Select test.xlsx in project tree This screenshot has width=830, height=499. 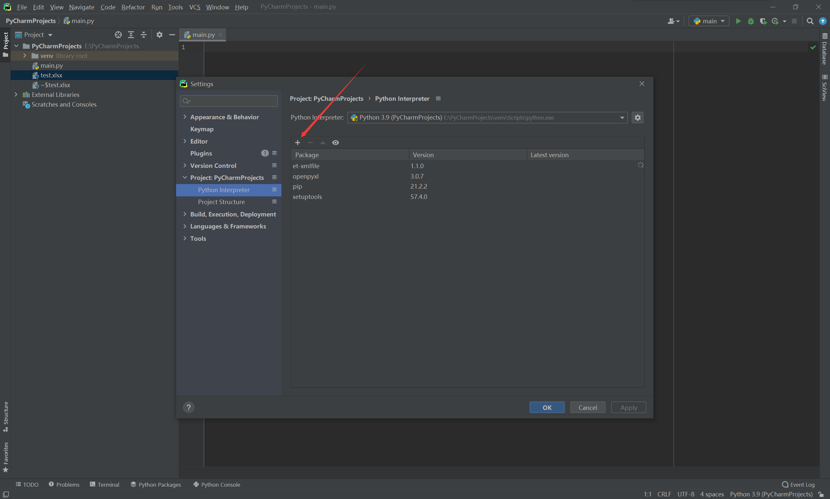coord(95,75)
